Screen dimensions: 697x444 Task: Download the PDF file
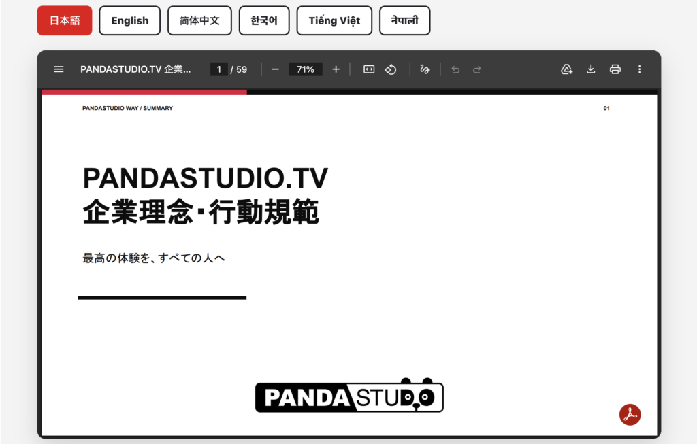click(x=591, y=69)
